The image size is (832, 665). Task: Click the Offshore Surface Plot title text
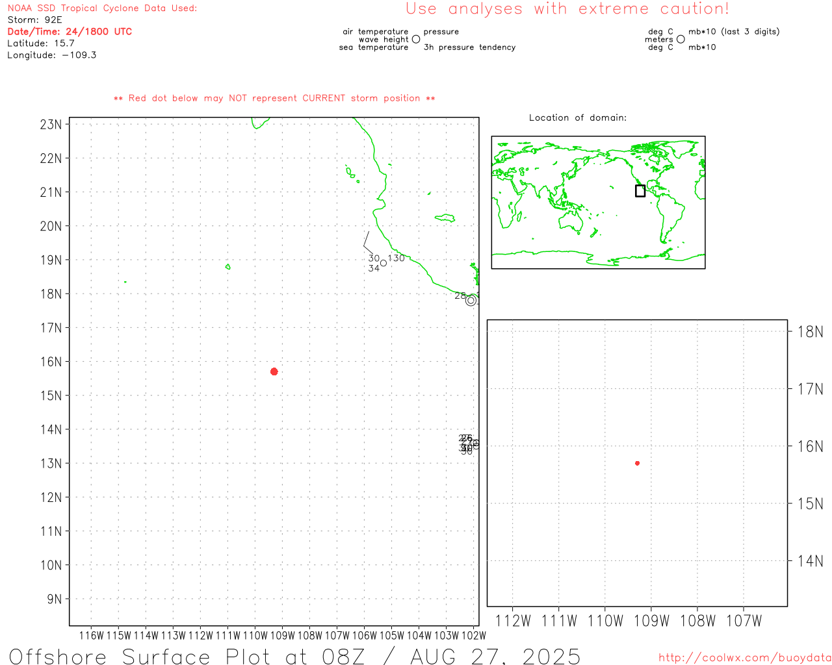(x=294, y=656)
